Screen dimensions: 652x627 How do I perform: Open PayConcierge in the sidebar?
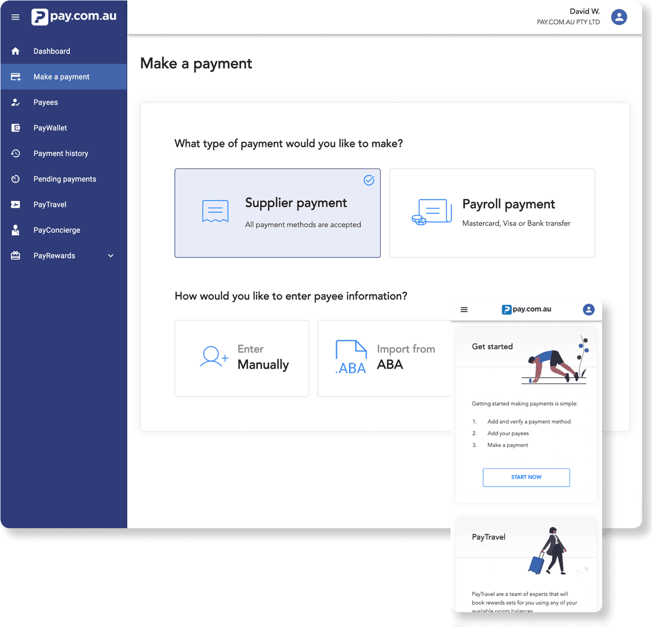coord(64,230)
